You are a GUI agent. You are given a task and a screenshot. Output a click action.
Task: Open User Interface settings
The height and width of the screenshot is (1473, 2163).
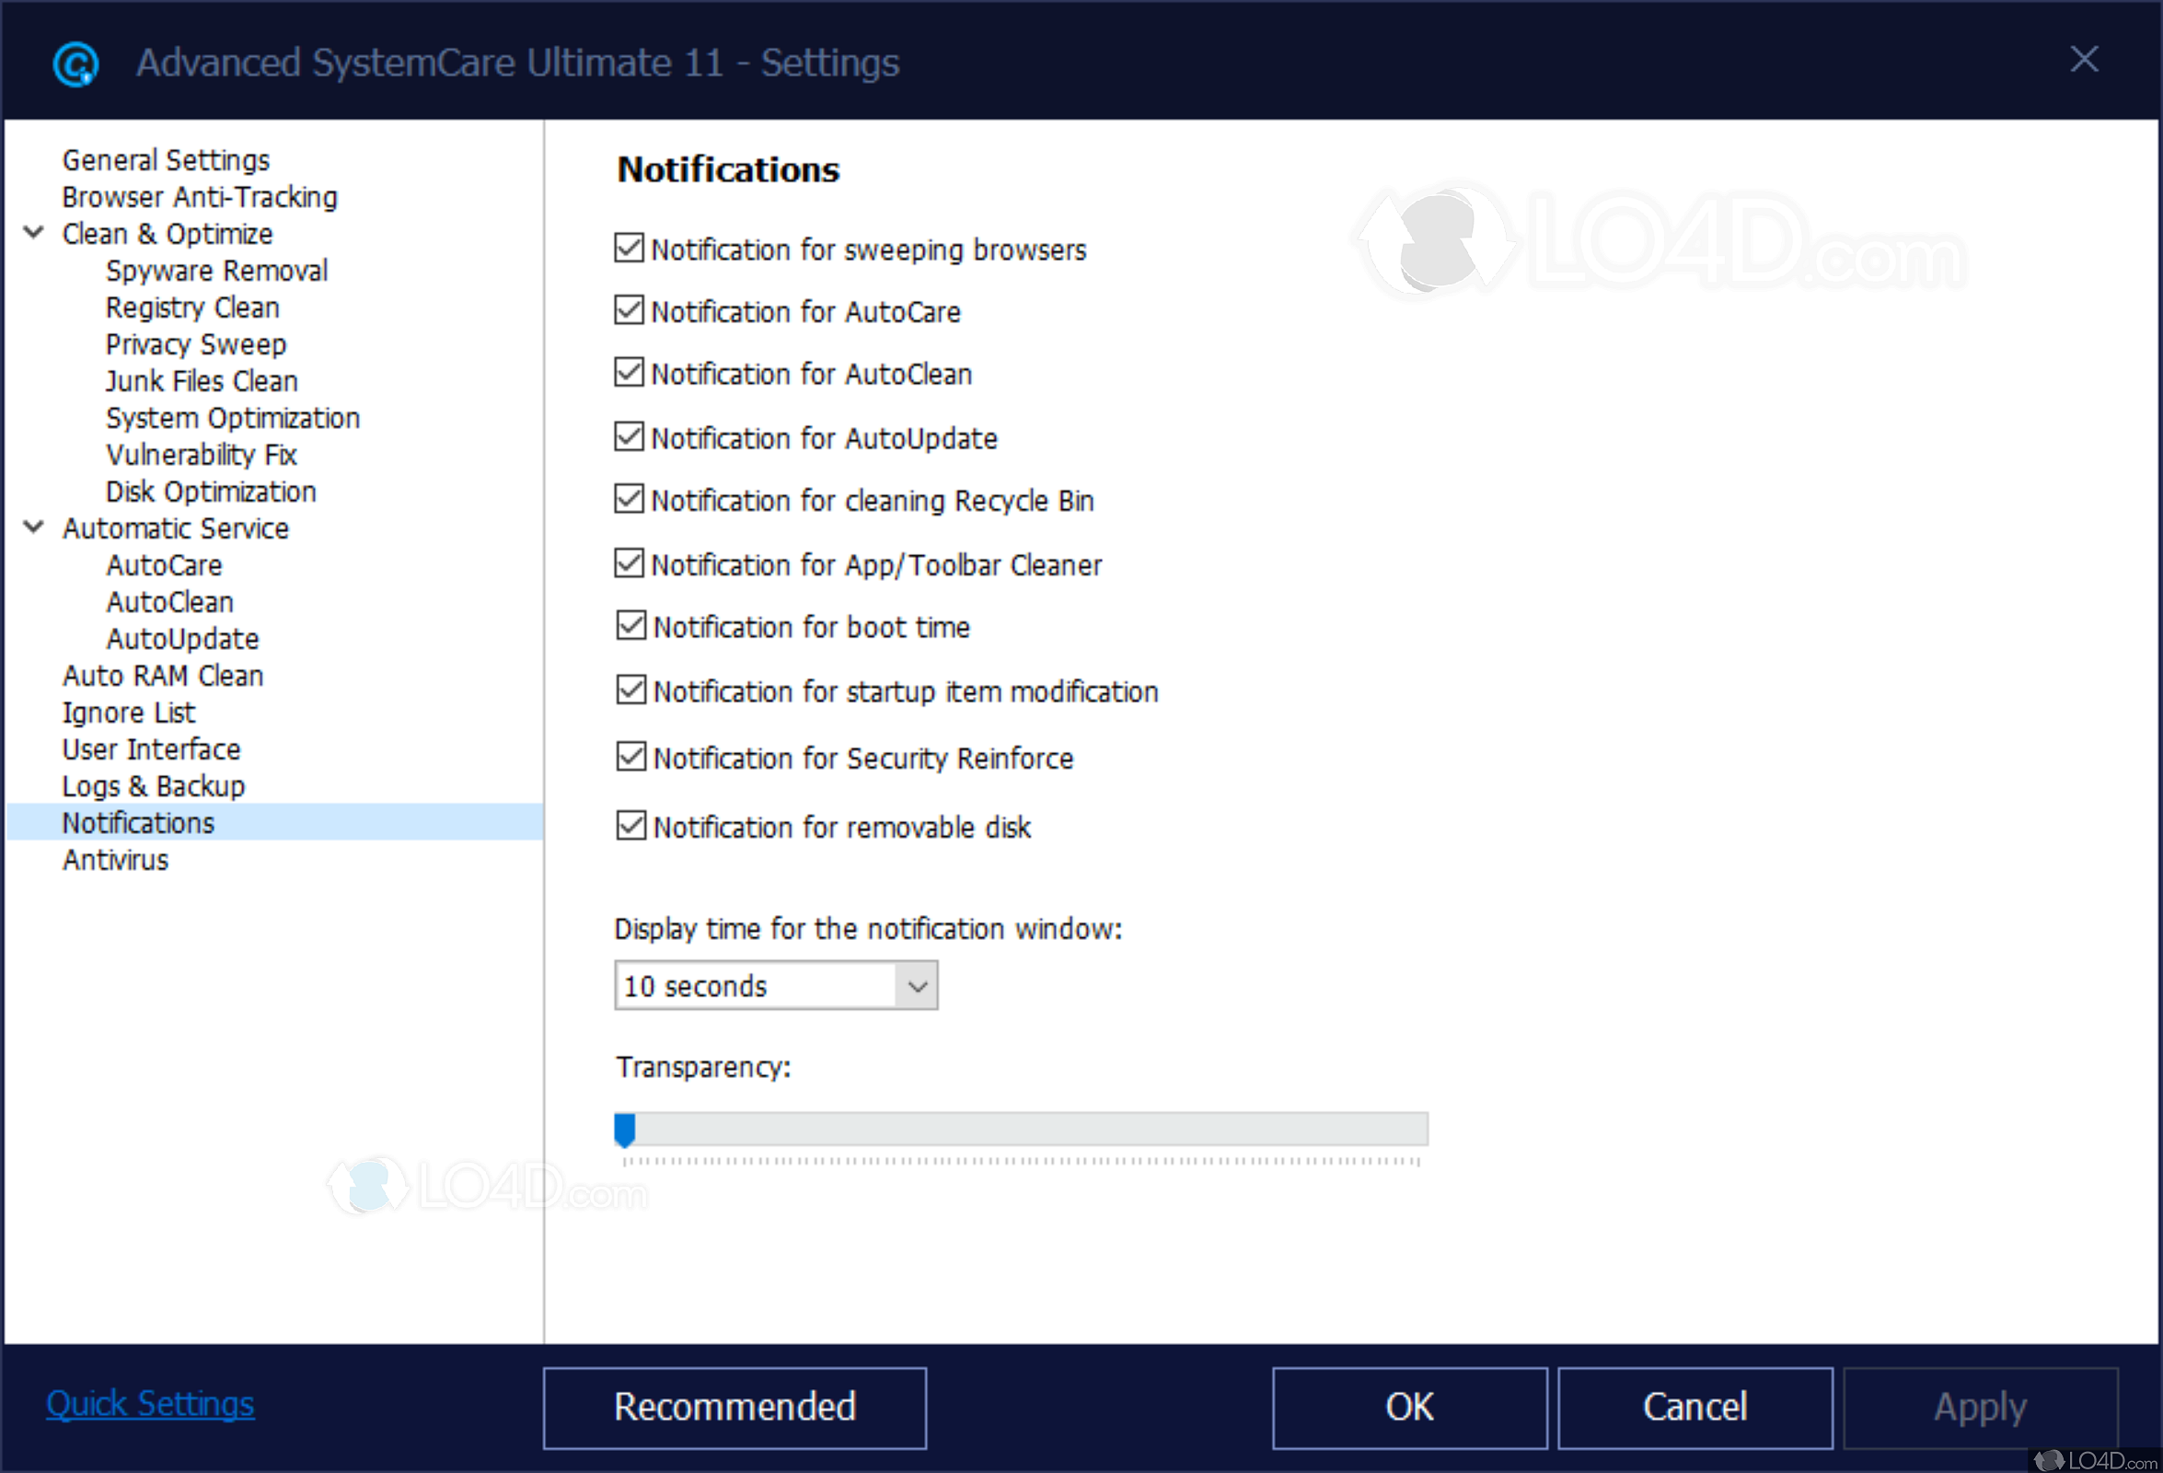point(152,749)
